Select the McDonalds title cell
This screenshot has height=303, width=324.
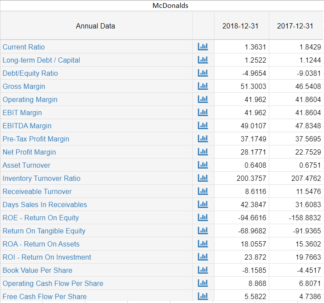[x=162, y=5]
